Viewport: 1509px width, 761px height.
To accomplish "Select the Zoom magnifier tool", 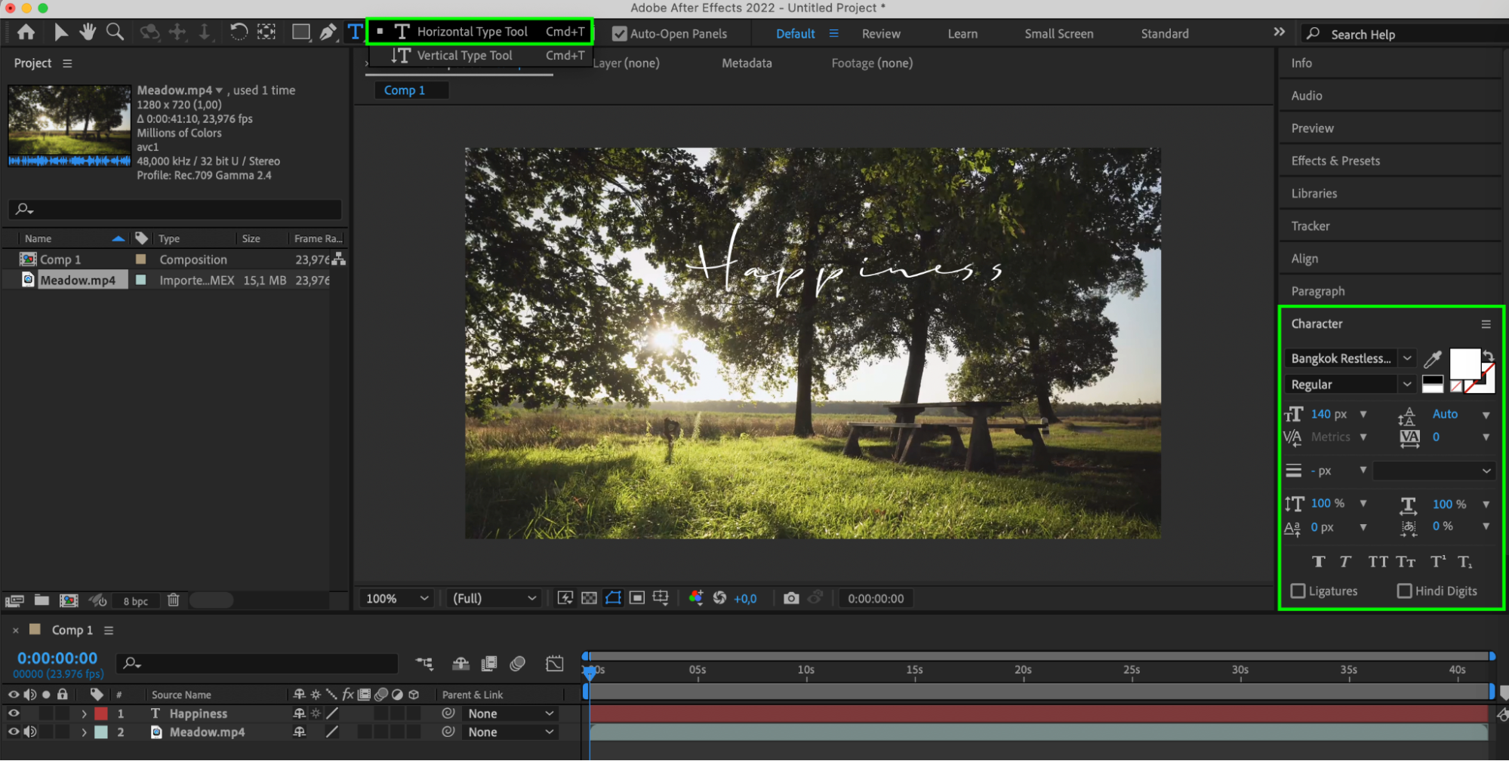I will (115, 32).
